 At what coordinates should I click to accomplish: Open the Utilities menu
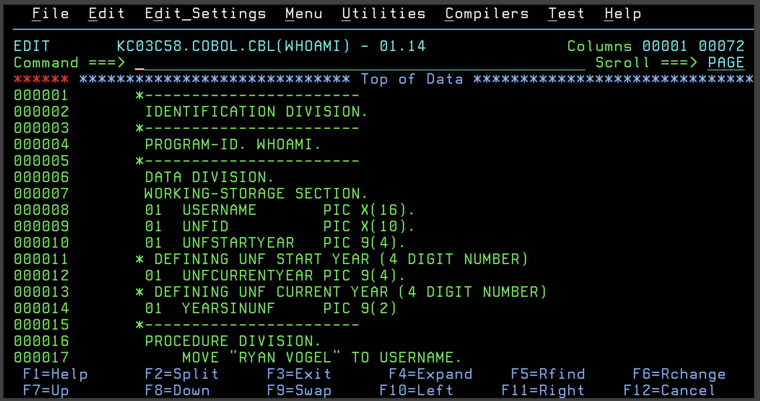tap(384, 13)
